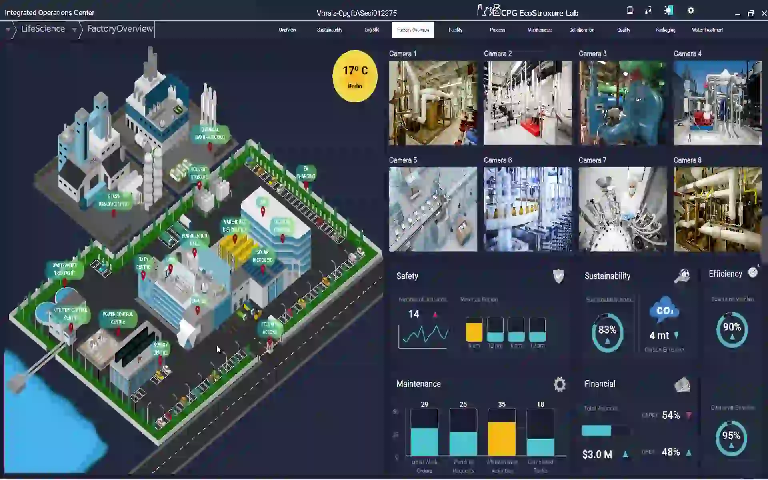The image size is (768, 480).
Task: Click the Efficiency target icon
Action: 753,272
